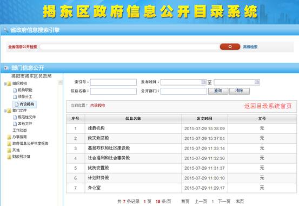Screen dimensions: 299x206
Task: Click the 2015-07-29 15:38:09 timestamp cell
Action: [204, 128]
